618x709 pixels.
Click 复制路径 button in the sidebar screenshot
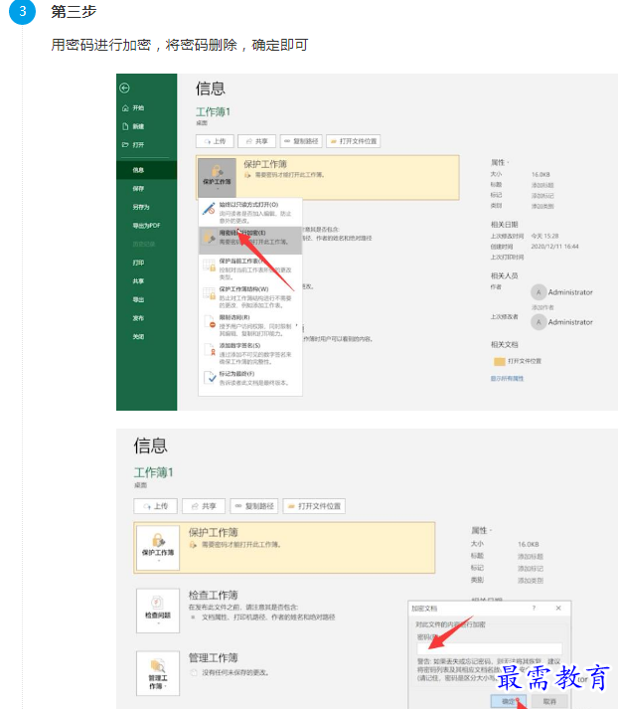(x=301, y=141)
